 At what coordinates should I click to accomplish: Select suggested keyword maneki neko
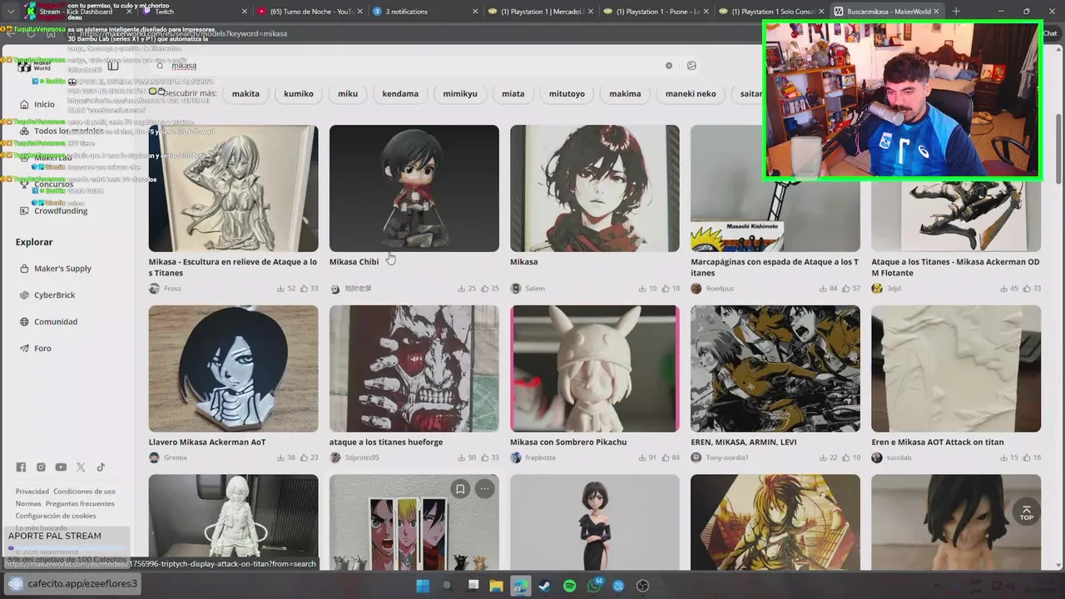[691, 94]
